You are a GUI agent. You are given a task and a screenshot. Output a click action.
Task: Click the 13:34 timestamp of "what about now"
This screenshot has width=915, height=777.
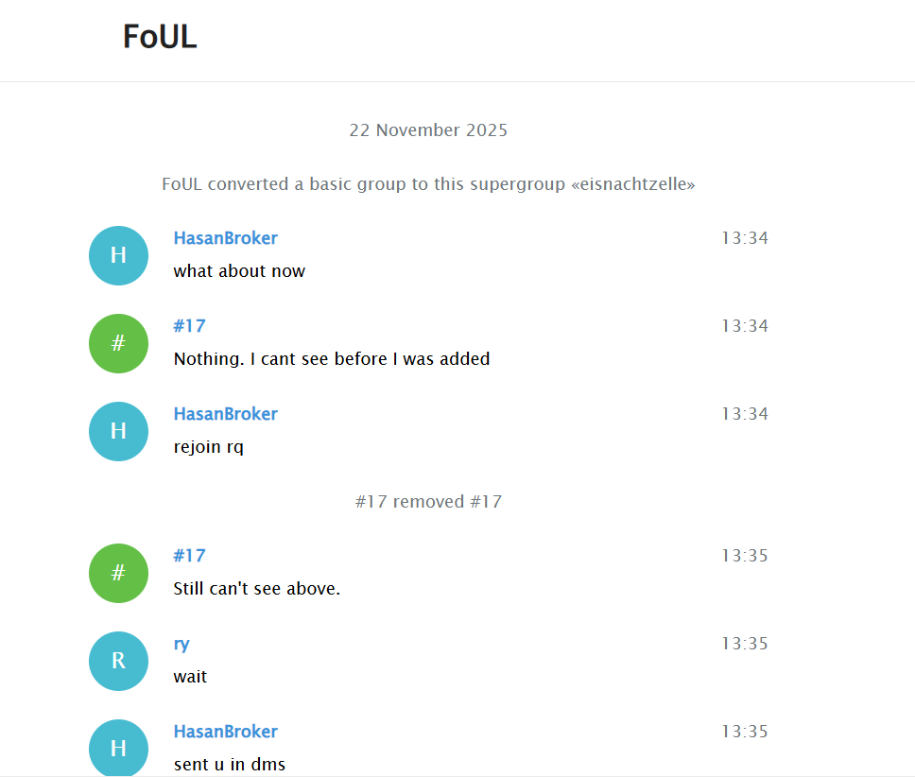[745, 238]
